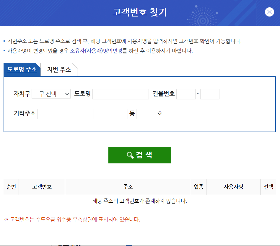Viewport: 280px width, 246px height.
Task: Click the magnifier icon on 검색 button
Action: point(130,155)
